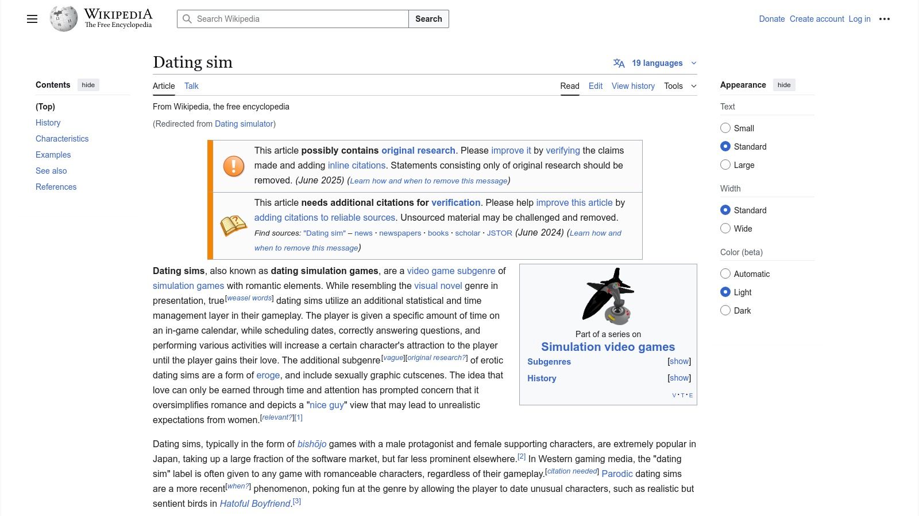Switch to the Article tab
The height and width of the screenshot is (516, 919).
(x=164, y=86)
